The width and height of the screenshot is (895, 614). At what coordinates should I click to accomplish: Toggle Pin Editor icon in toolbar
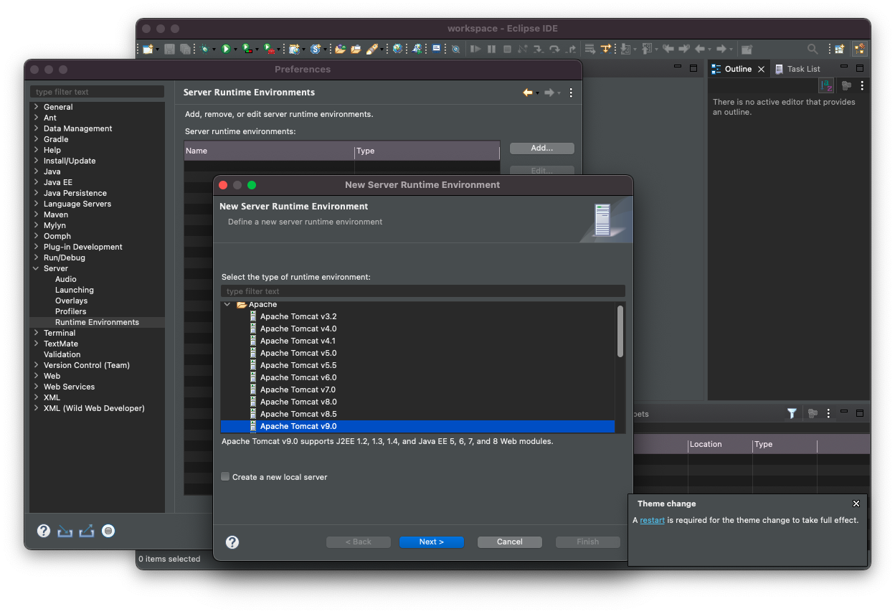tap(747, 49)
